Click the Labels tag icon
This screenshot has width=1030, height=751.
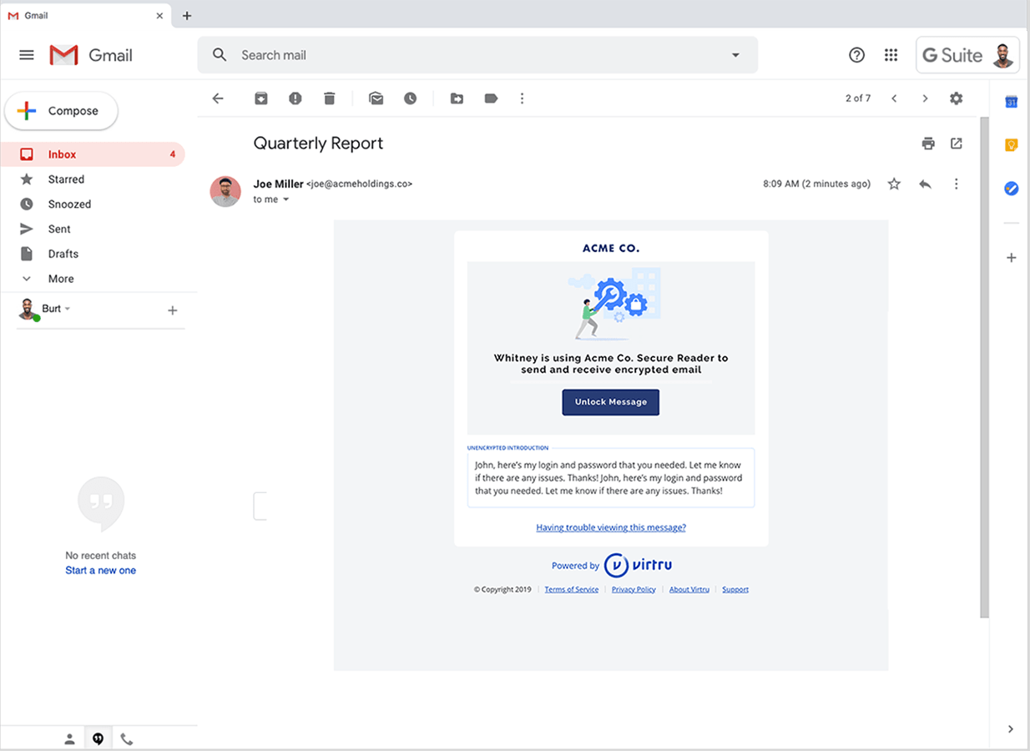(491, 98)
